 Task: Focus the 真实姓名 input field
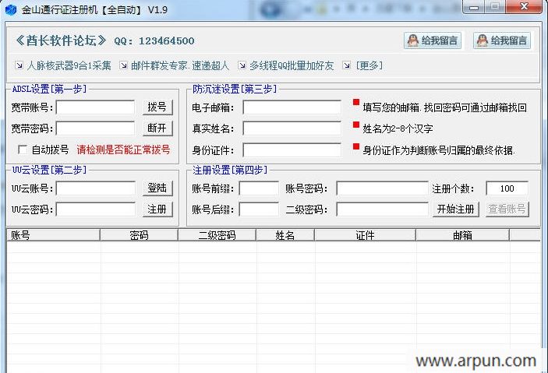pyautogui.click(x=292, y=128)
